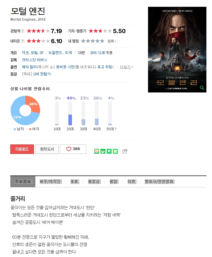Click the Mortal Engines poster thumbnail
Viewport: 212px width, 257px height.
tap(177, 50)
